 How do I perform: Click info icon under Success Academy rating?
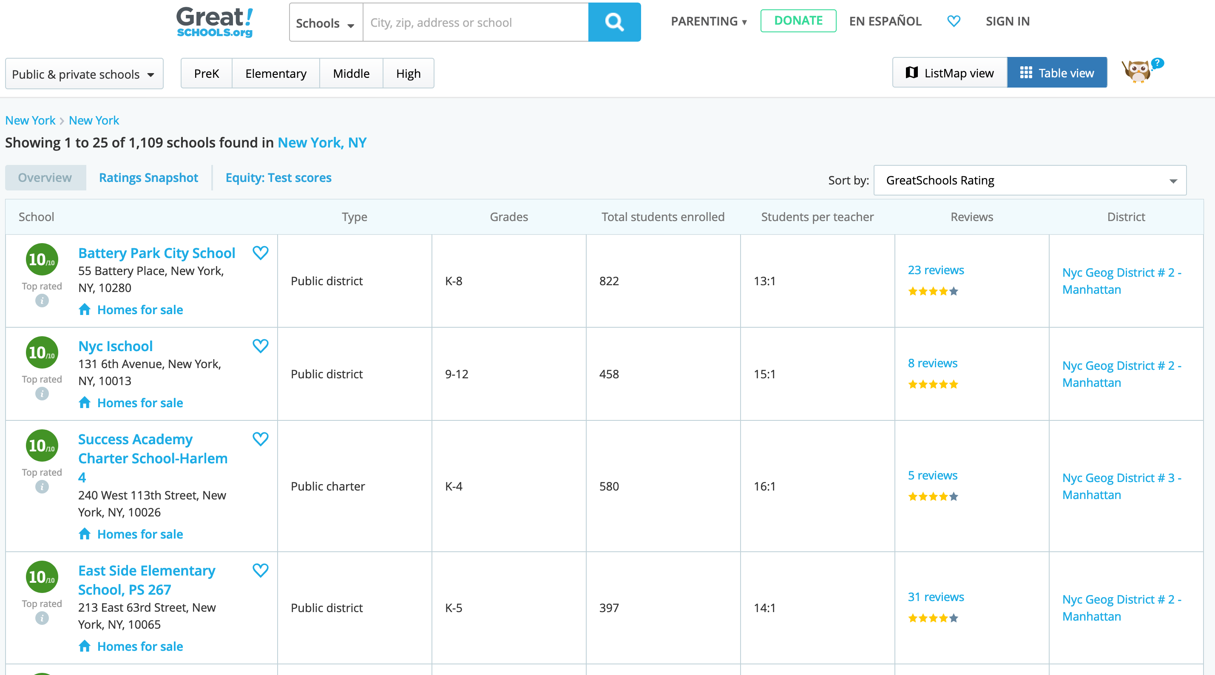(42, 486)
